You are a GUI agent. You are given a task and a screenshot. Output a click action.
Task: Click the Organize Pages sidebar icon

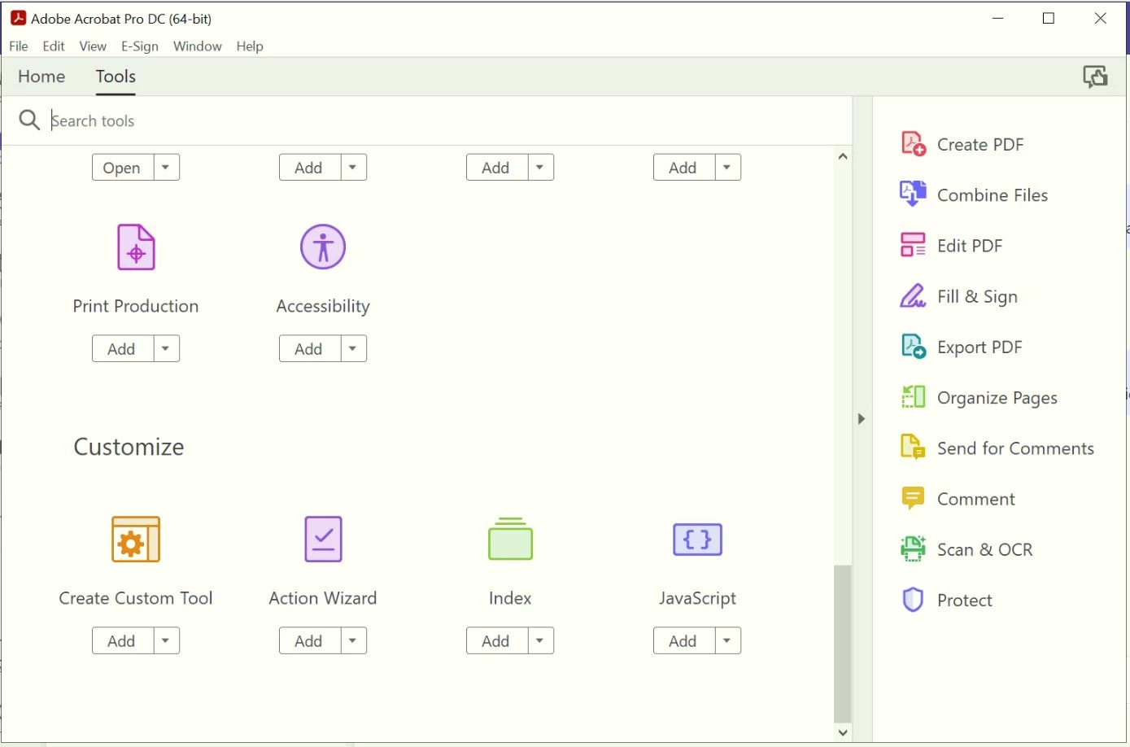(913, 397)
